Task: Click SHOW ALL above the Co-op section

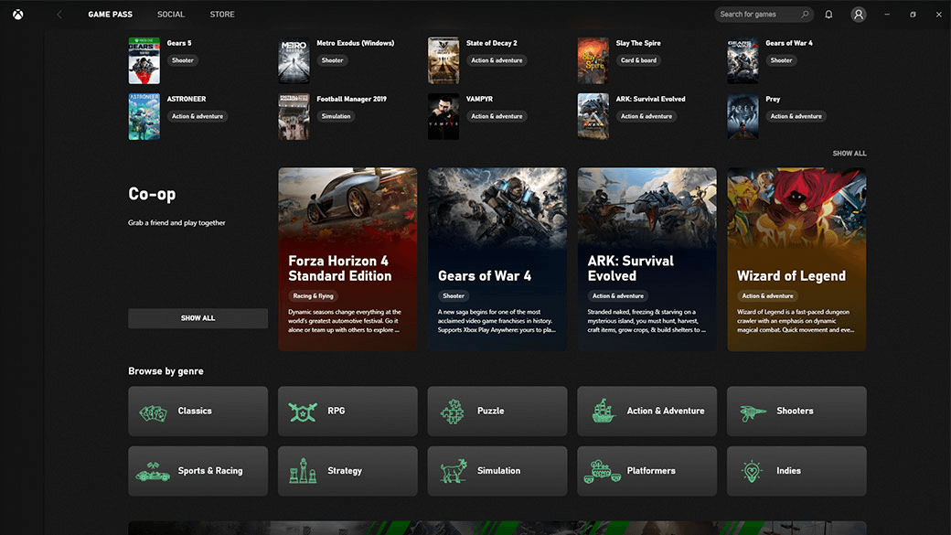Action: point(849,153)
